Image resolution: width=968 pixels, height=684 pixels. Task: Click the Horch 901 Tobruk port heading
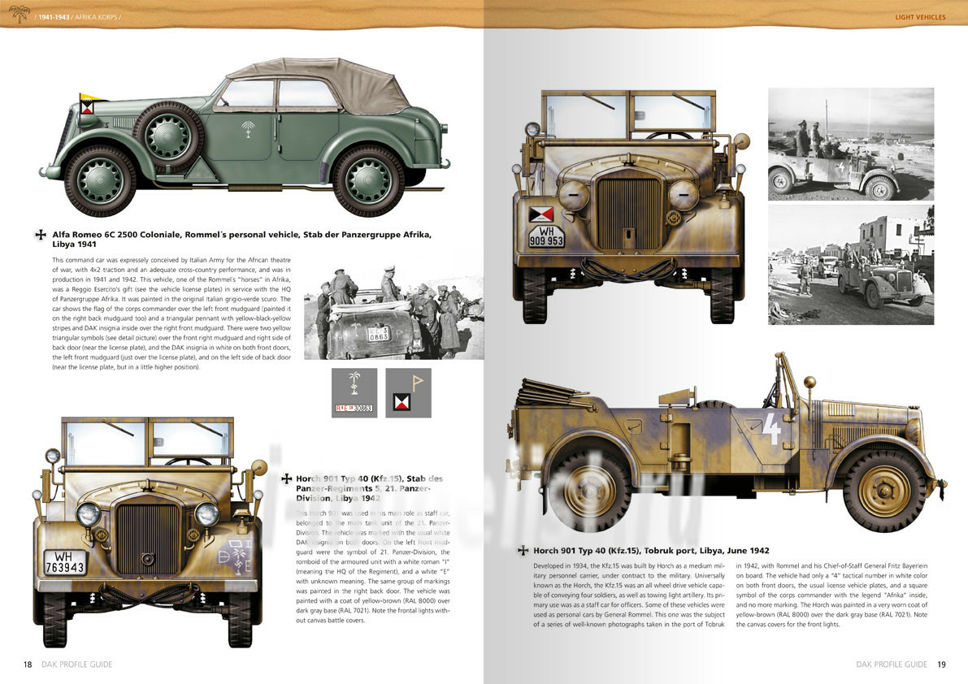650,550
